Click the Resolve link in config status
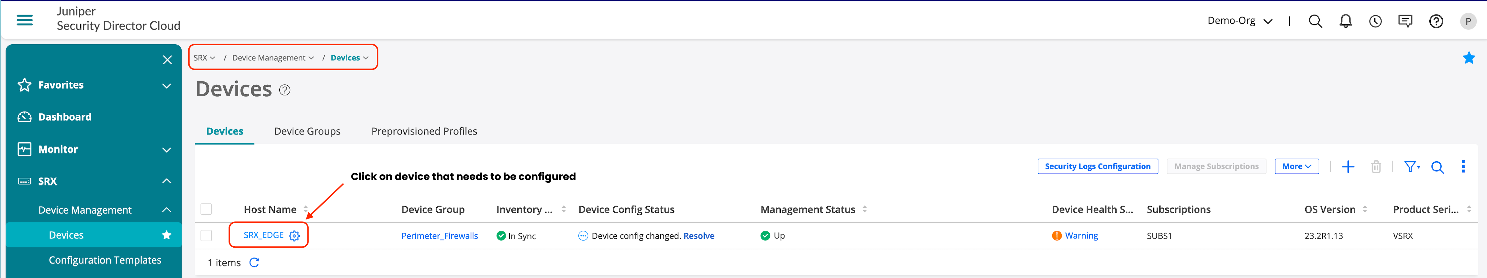 click(699, 236)
